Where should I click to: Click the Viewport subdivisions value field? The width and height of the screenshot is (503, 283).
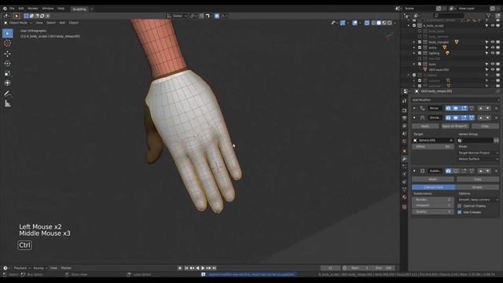(433, 205)
